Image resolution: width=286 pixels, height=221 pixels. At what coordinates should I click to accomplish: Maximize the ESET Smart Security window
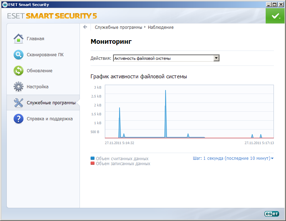coord(274,5)
